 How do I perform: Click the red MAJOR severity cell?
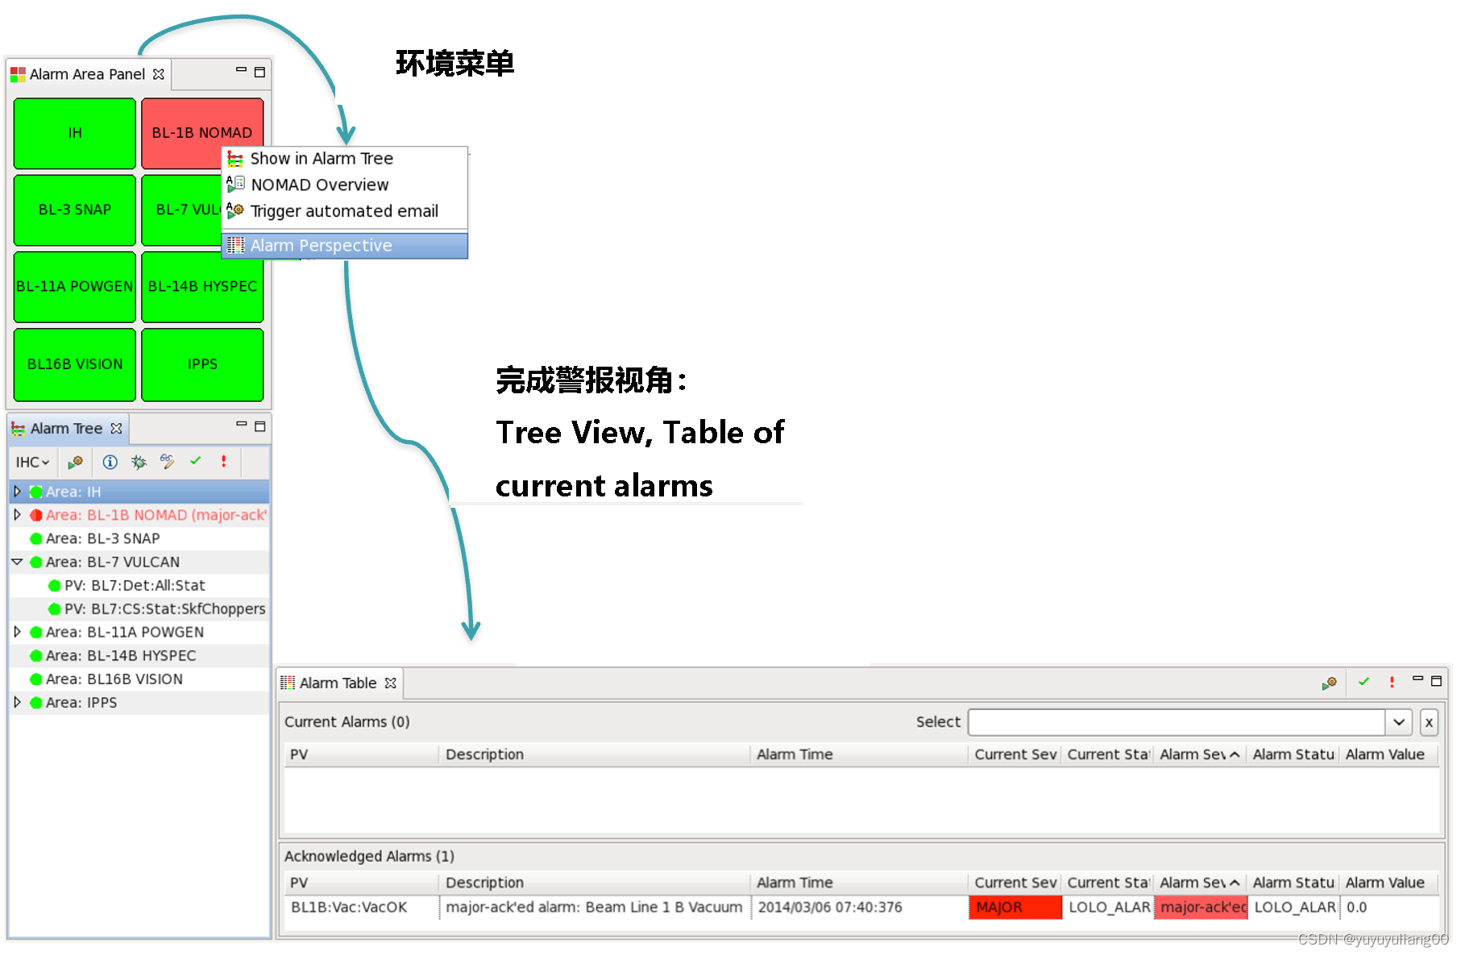[x=1015, y=907]
